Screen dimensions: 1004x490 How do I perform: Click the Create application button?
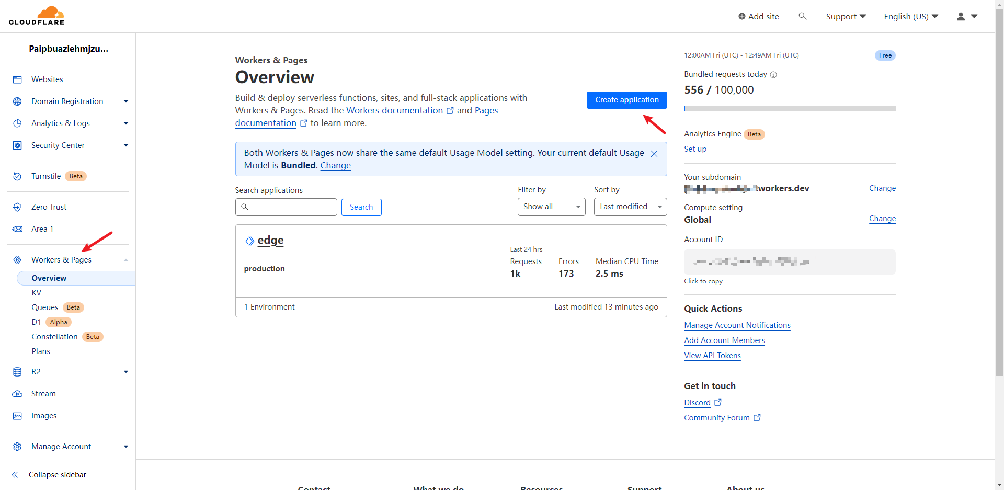click(x=626, y=100)
